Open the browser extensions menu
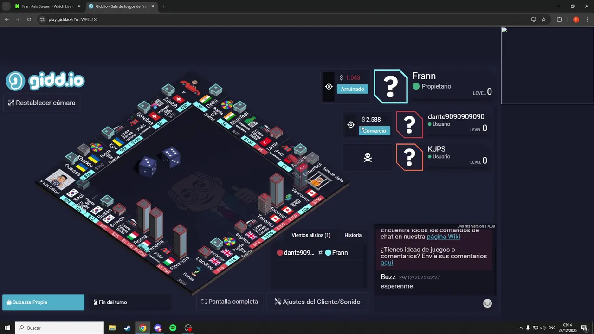This screenshot has width=594, height=334. click(559, 19)
